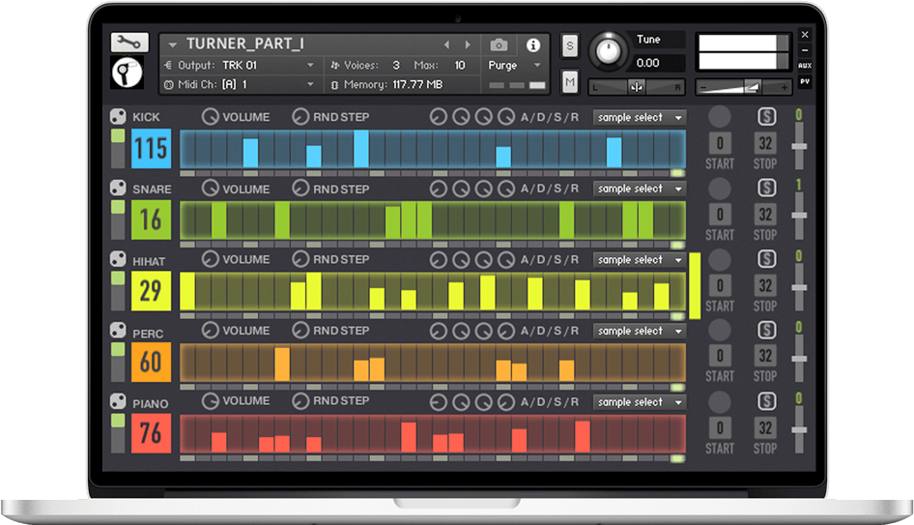Solo the KICK track with S button
This screenshot has width=914, height=525.
[x=765, y=117]
